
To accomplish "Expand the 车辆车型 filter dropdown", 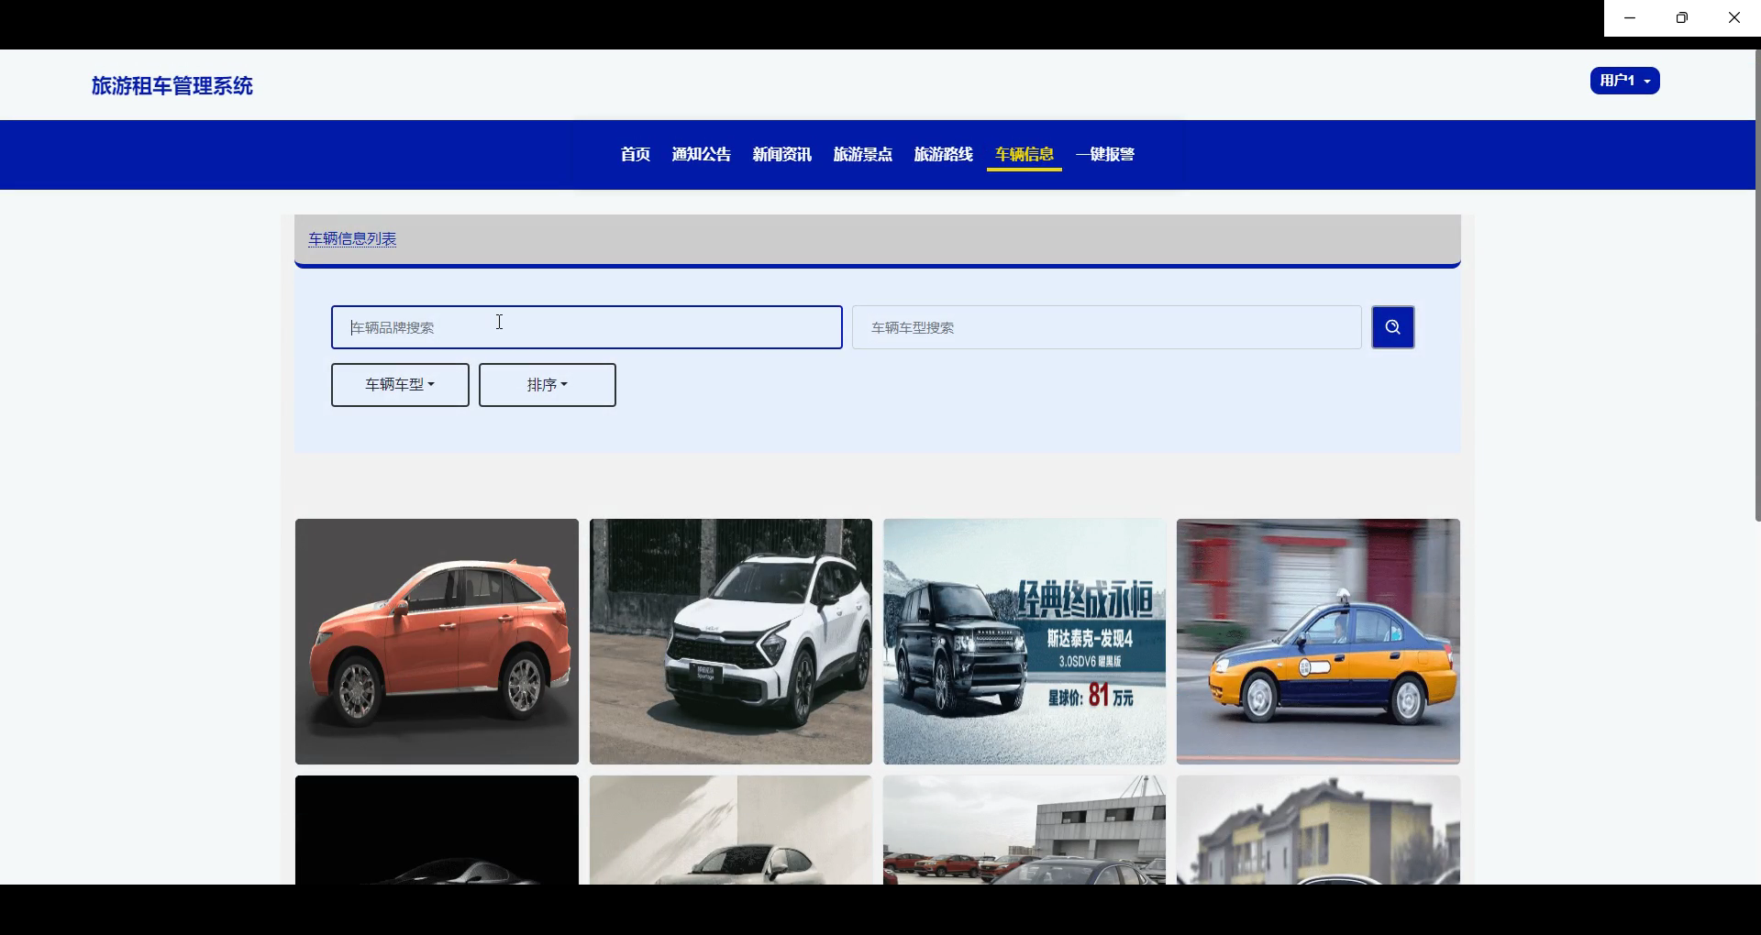I will pos(400,385).
